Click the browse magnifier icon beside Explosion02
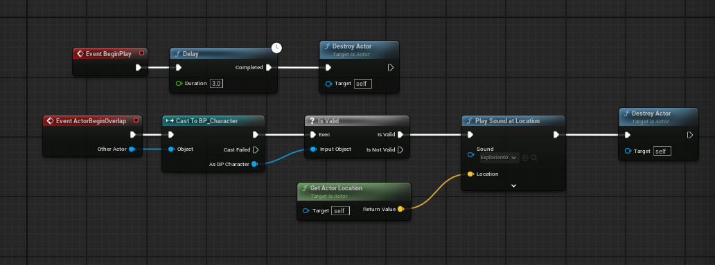The width and height of the screenshot is (715, 265). pos(534,158)
